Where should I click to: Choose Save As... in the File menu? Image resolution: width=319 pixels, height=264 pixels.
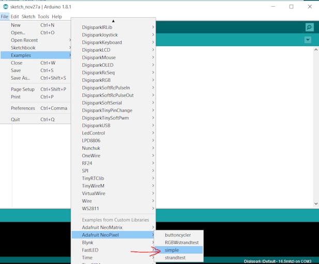(x=36, y=78)
